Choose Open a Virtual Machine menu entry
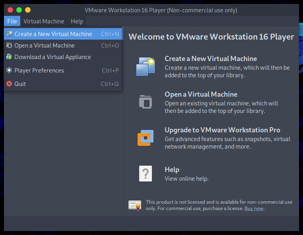The height and width of the screenshot is (235, 303). (63, 46)
